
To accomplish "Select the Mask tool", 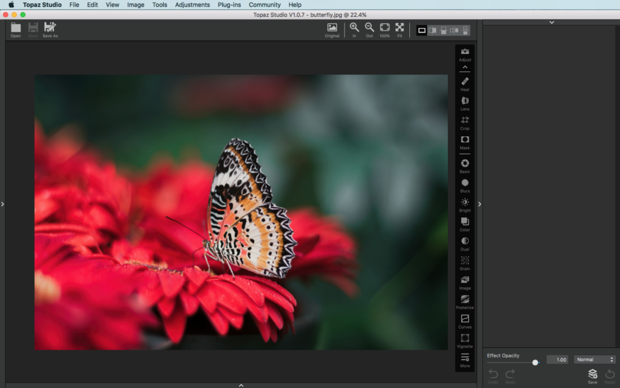I will pos(465,142).
